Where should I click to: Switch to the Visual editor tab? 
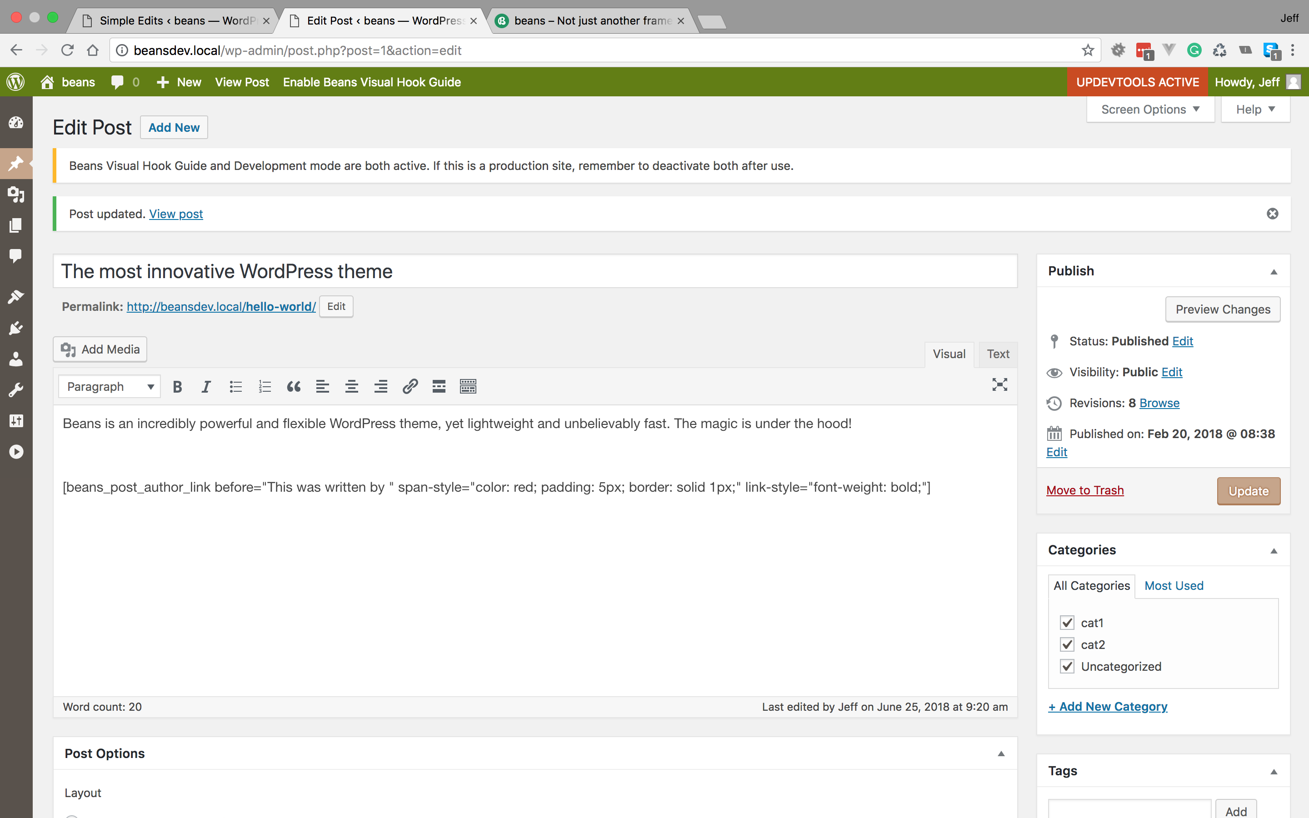pos(949,354)
